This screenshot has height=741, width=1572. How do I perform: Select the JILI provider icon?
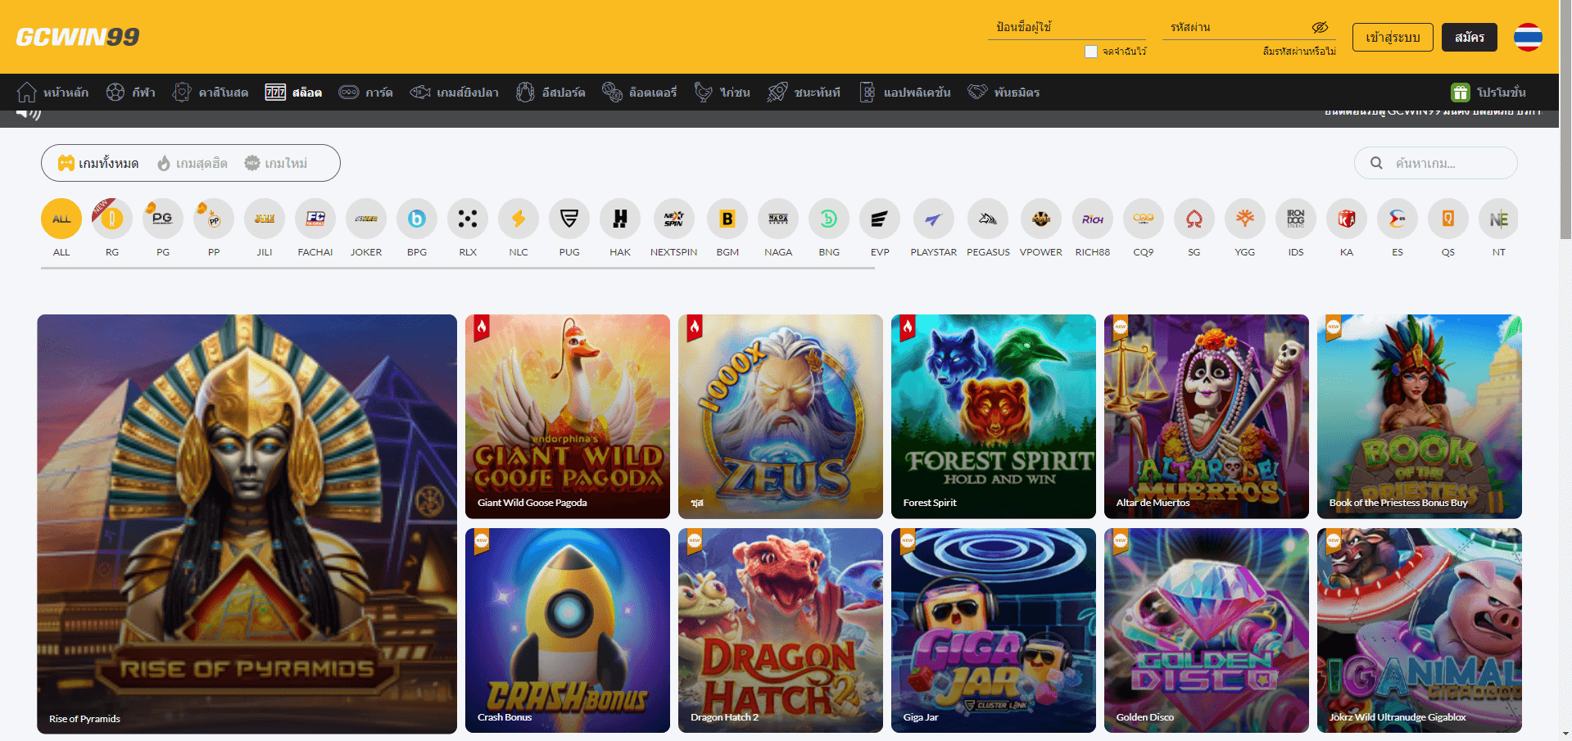click(x=265, y=219)
